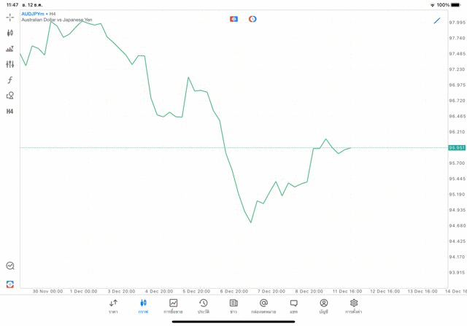Select the blue trend line drawing tool
The height and width of the screenshot is (326, 467).
[437, 20]
